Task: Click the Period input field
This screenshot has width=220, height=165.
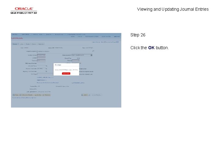Action: 76,61
